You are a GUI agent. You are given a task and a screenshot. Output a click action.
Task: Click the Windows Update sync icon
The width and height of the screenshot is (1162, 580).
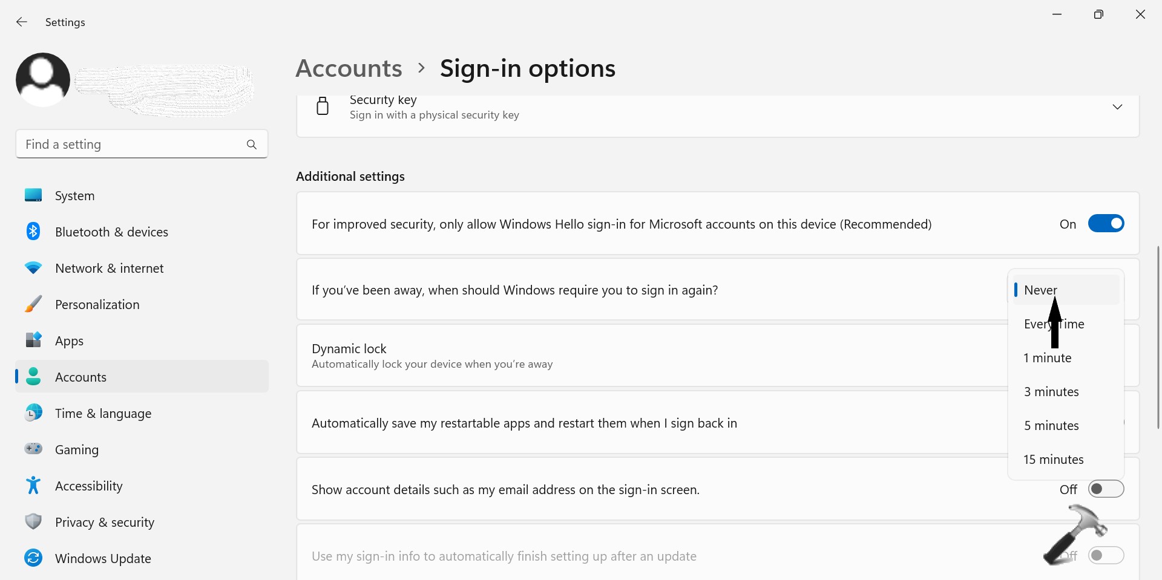click(x=33, y=558)
